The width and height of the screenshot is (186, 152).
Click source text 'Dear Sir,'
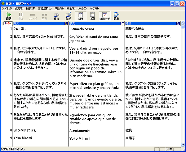20,29
